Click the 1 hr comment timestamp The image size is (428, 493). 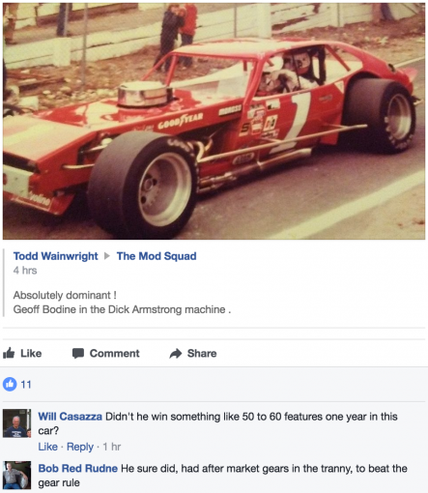coord(112,447)
